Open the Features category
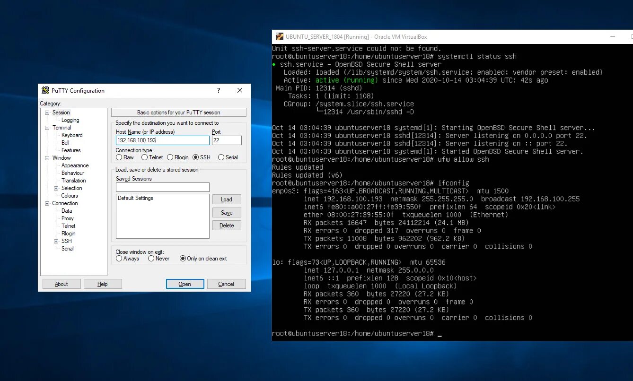633x381 pixels. [x=71, y=150]
